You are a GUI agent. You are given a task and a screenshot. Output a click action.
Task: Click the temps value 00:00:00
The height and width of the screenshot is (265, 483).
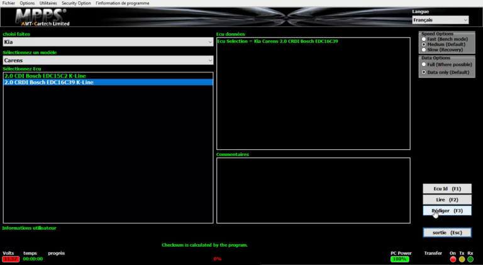click(x=33, y=259)
